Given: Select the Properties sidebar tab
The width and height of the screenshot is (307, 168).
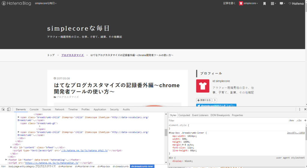Looking at the screenshot, I should click(x=237, y=115).
